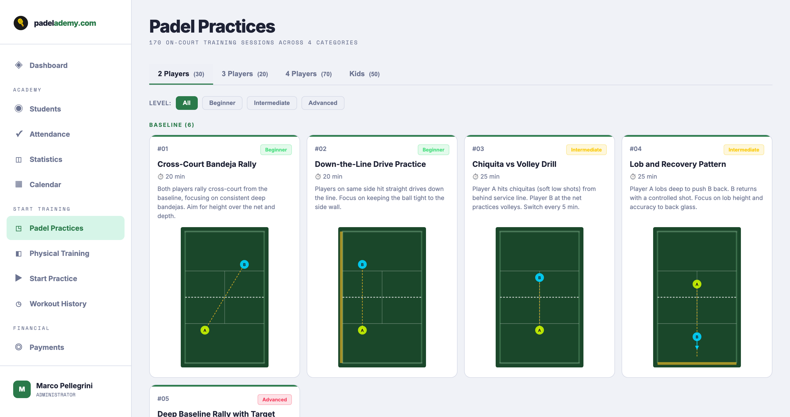Open the Kids practices tab
Screen dimensions: 790x417
[364, 73]
